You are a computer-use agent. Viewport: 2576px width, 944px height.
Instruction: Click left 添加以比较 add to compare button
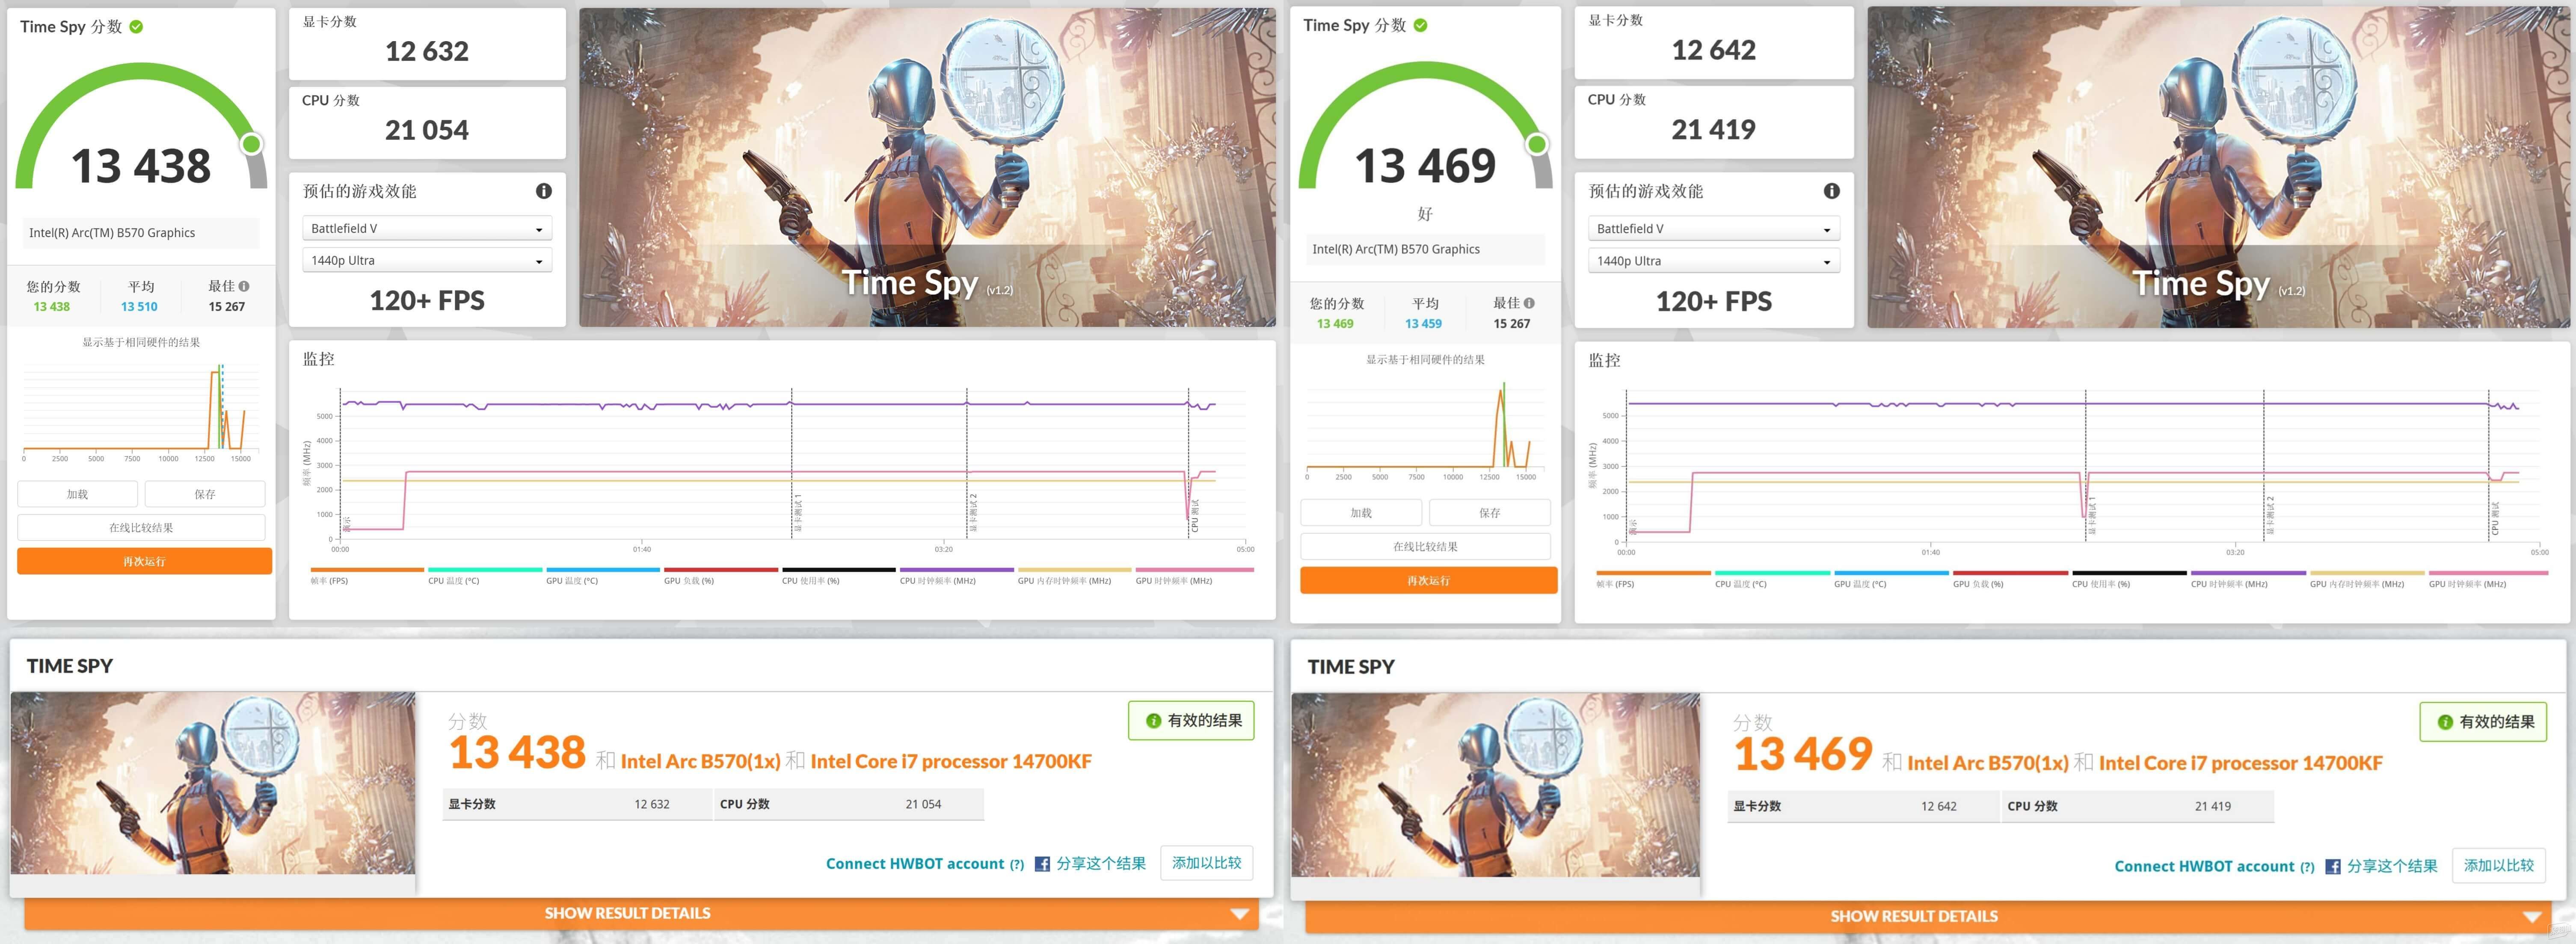[x=1206, y=863]
